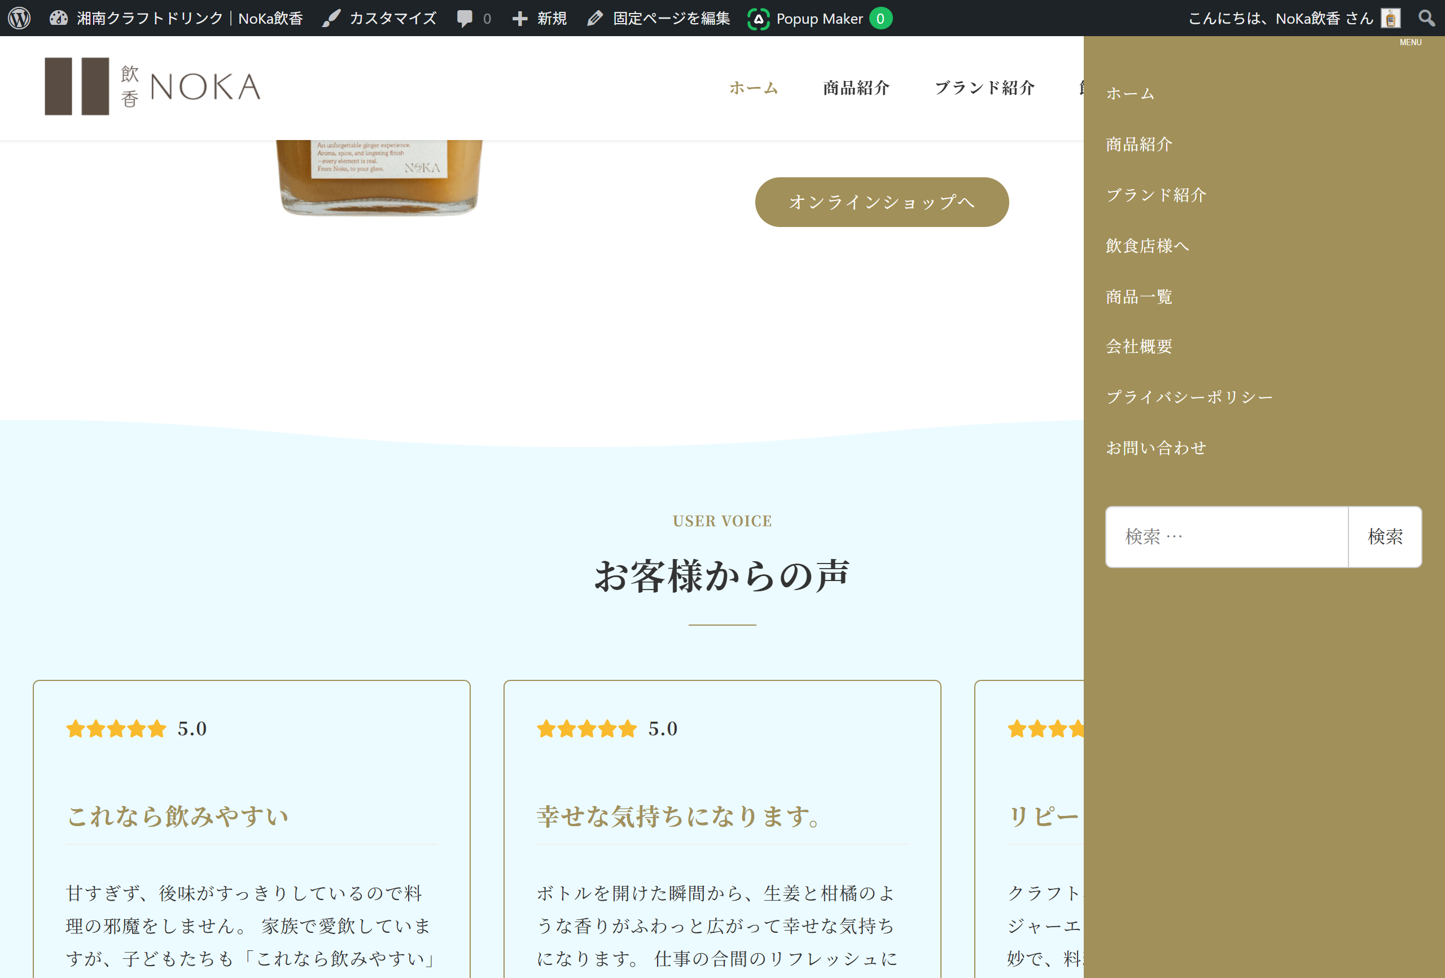Open the site dashboard gauge icon
This screenshot has width=1445, height=978.
(59, 18)
